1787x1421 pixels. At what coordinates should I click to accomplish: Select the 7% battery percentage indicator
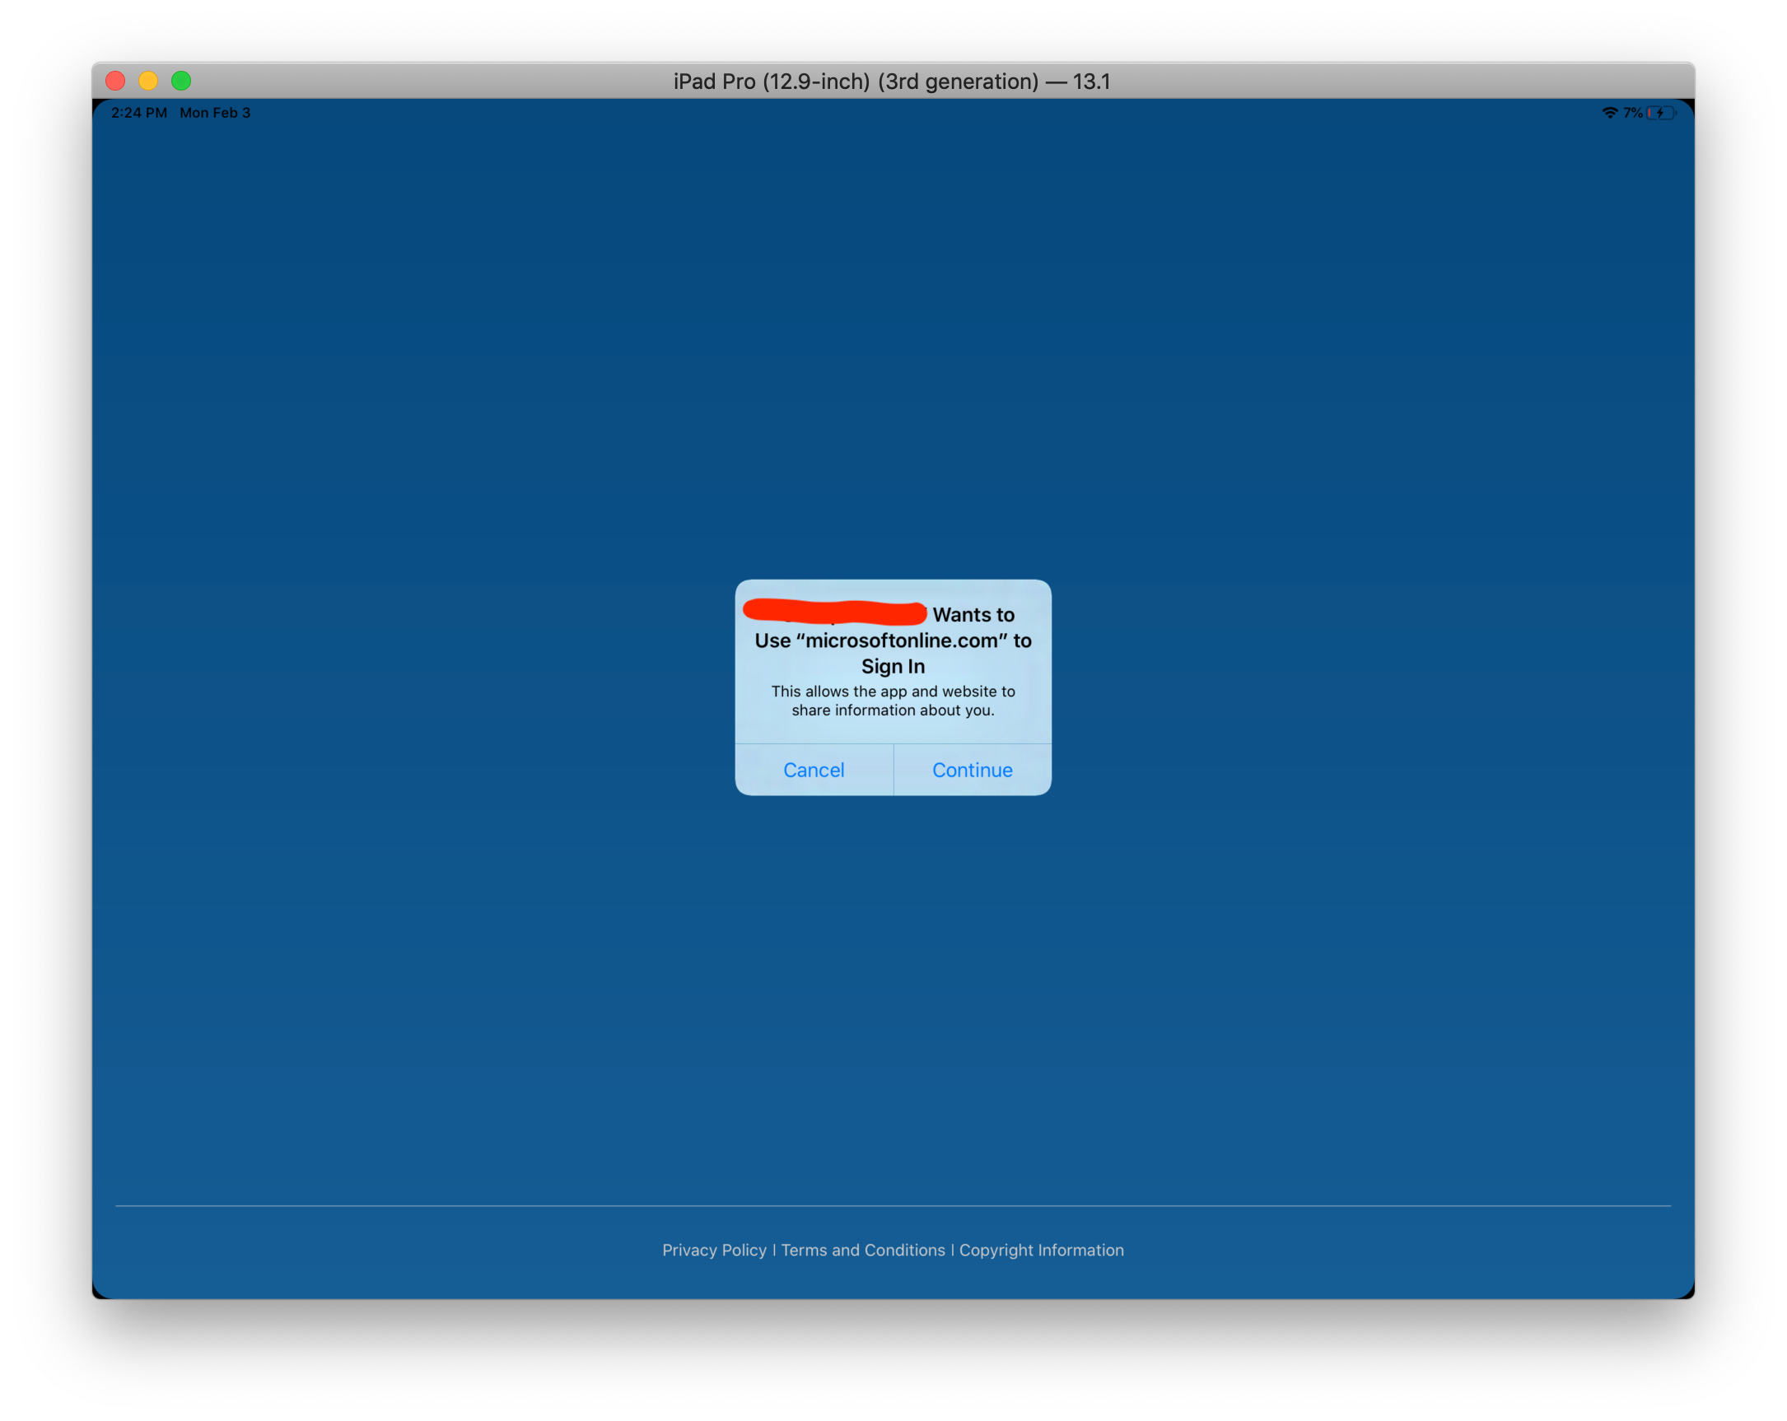tap(1634, 112)
